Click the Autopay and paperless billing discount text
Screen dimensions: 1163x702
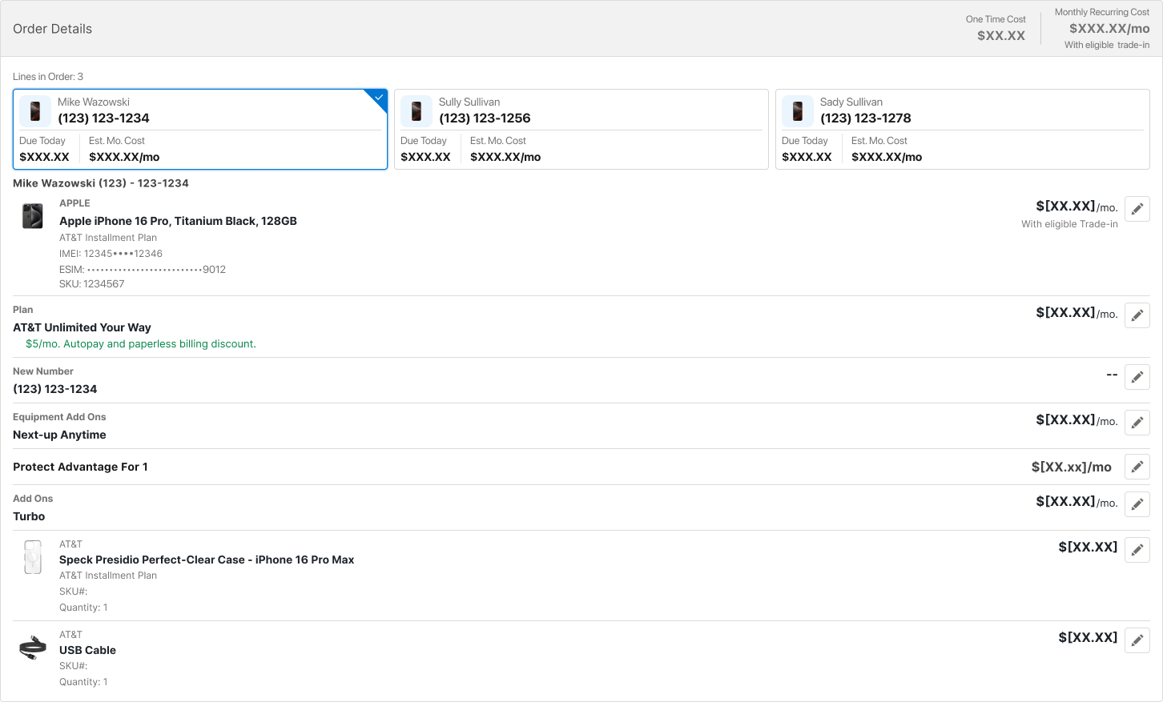coord(141,344)
